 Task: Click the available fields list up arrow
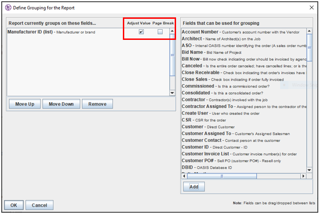coord(309,31)
